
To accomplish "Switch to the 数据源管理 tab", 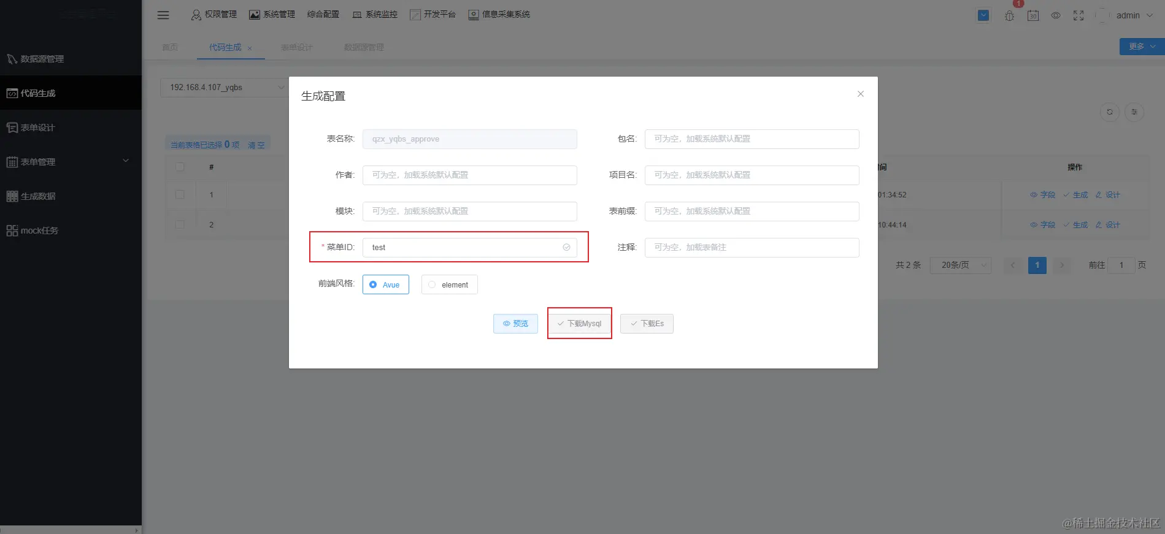I will [x=364, y=47].
